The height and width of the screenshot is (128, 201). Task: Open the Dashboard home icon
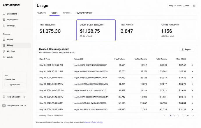(x=4, y=14)
